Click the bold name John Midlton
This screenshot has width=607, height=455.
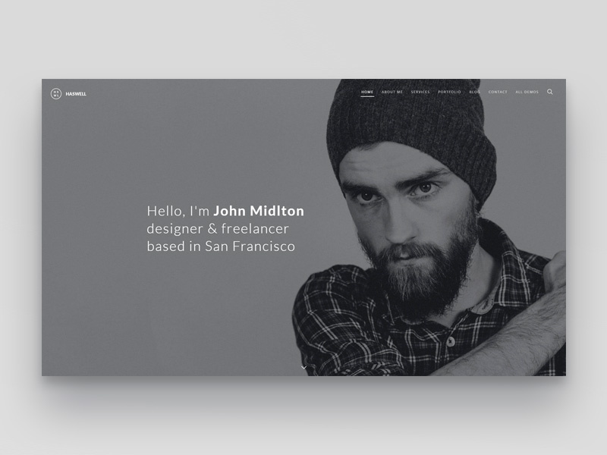tap(259, 211)
